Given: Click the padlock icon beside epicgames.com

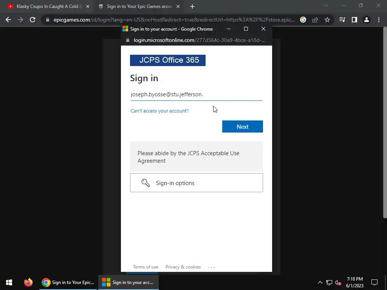Looking at the screenshot, I should (48, 20).
